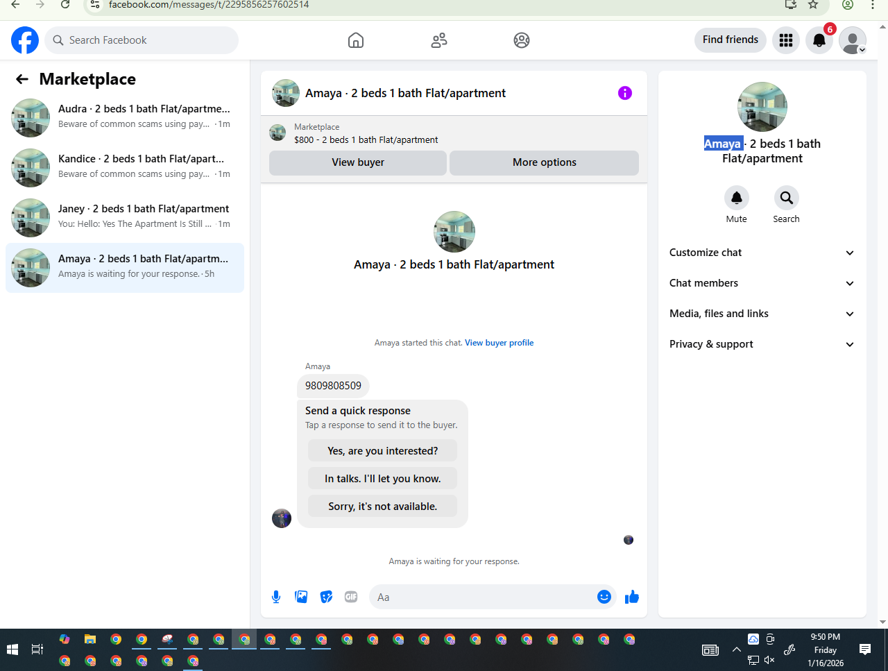Open the GIF picker icon
This screenshot has height=671, width=888.
351,597
